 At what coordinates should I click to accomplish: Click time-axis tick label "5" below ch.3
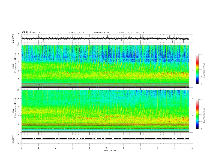click(107, 148)
